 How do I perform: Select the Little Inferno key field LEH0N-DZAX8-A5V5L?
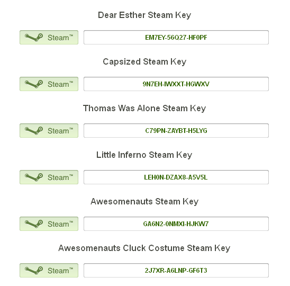tap(176, 177)
